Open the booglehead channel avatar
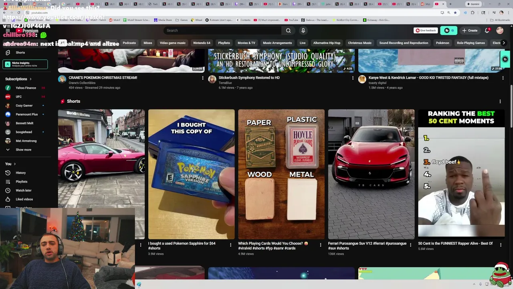Image resolution: width=513 pixels, height=289 pixels. (x=8, y=132)
